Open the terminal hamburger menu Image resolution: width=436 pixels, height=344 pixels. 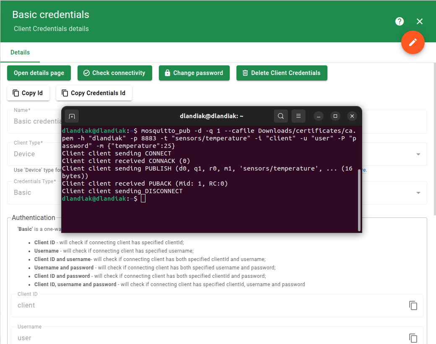pos(298,116)
